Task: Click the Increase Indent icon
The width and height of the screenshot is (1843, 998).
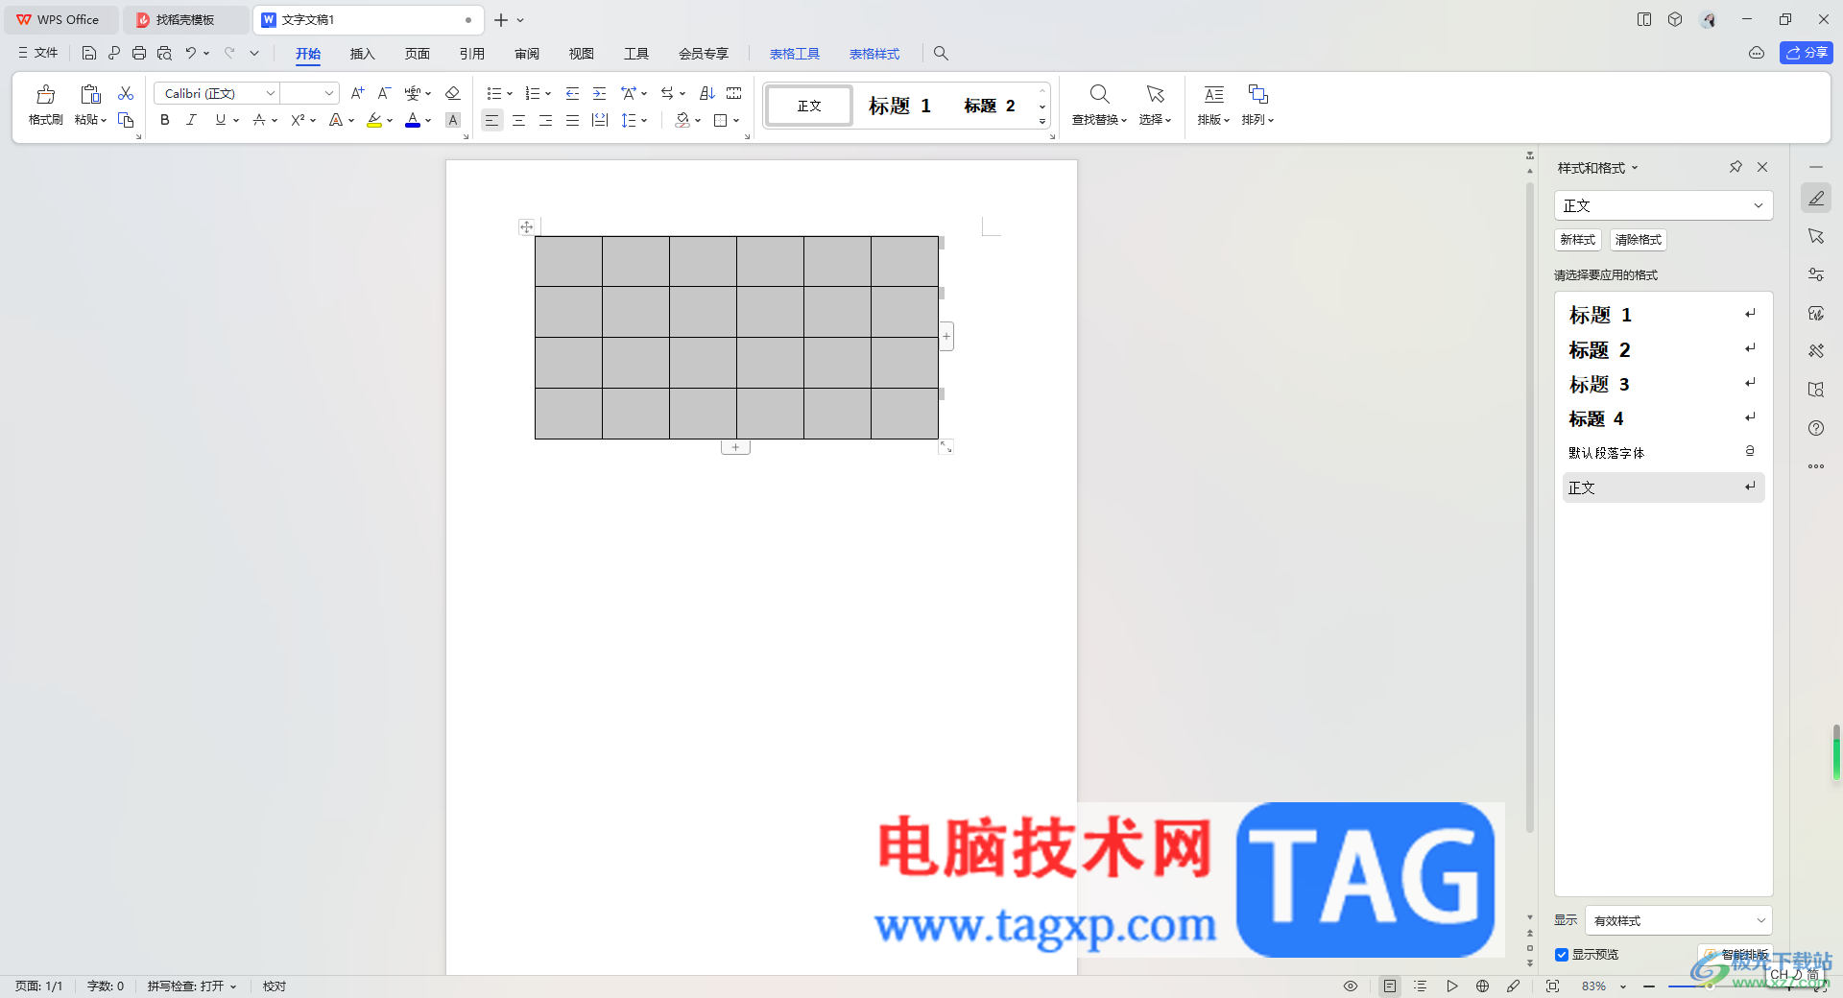Action: pyautogui.click(x=599, y=93)
